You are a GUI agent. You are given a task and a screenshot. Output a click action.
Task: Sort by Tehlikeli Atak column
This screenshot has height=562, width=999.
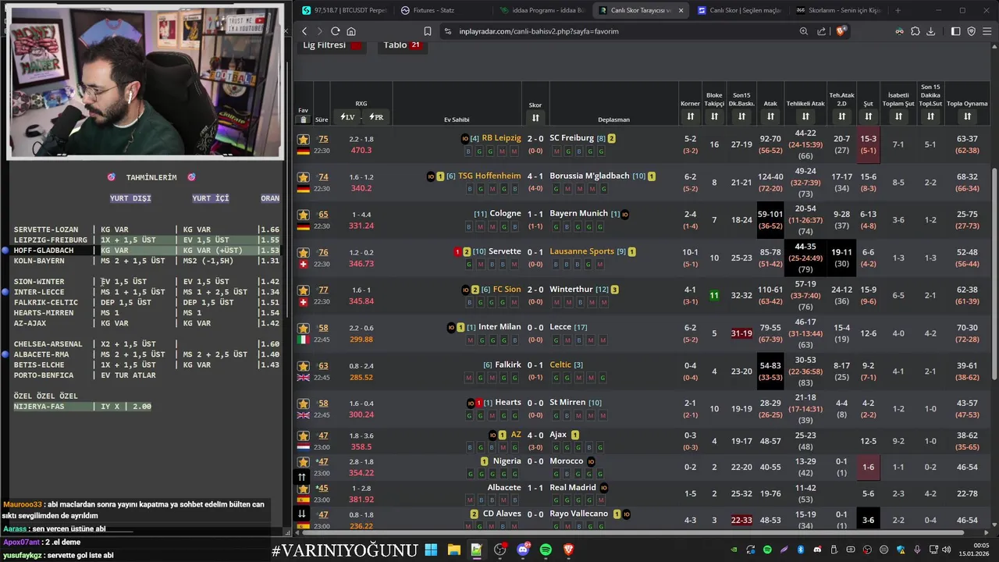pyautogui.click(x=805, y=116)
